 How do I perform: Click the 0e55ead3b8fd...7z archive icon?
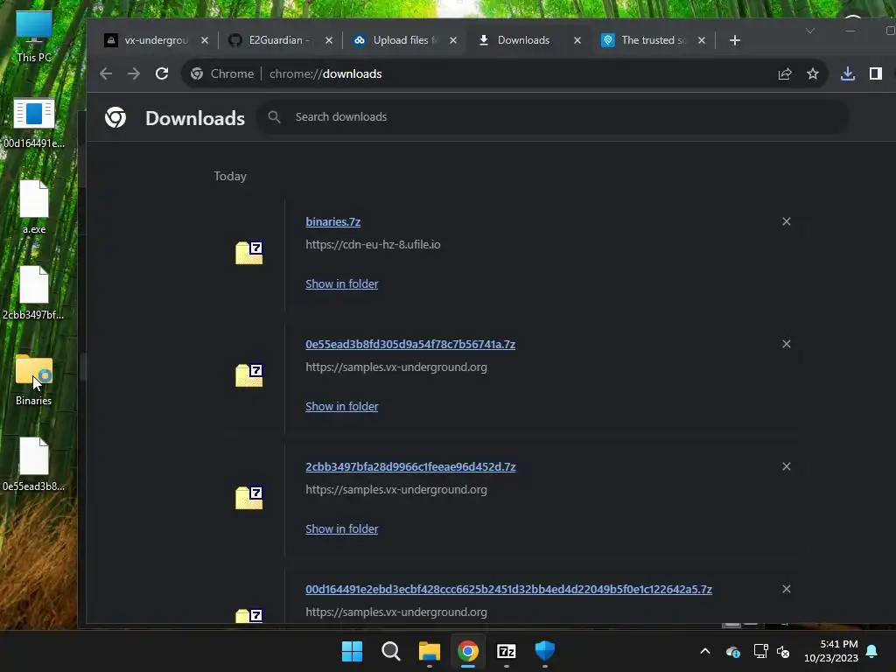point(249,375)
